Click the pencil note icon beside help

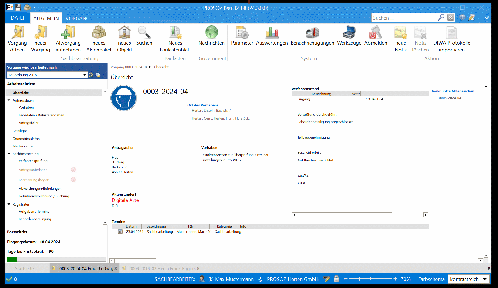tap(472, 18)
